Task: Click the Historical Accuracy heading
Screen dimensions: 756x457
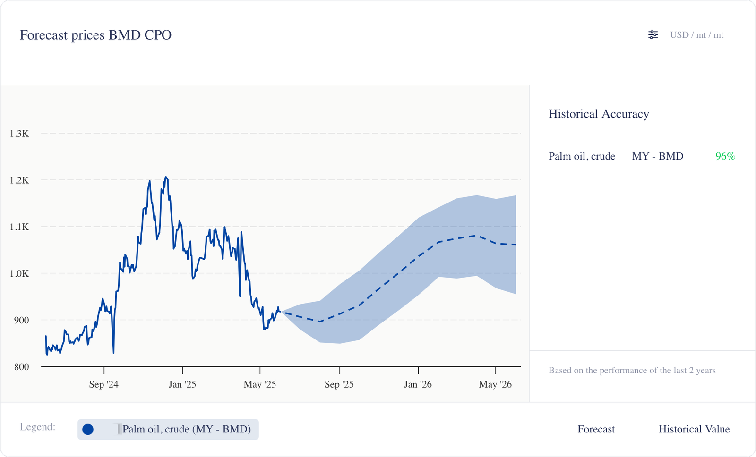Action: pos(599,114)
